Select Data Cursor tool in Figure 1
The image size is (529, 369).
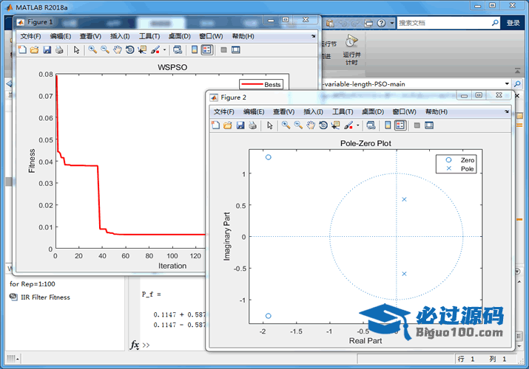142,50
